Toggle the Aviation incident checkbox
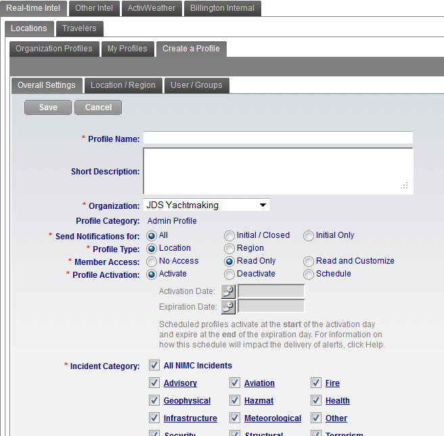The image size is (444, 436). point(235,383)
